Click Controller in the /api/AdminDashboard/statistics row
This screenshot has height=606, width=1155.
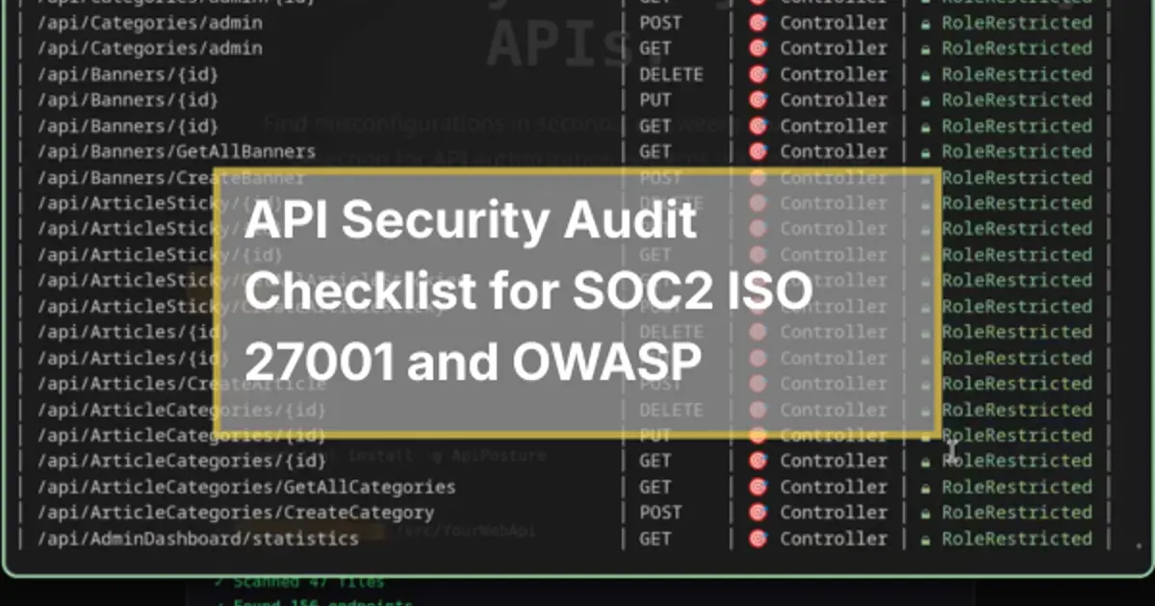834,539
